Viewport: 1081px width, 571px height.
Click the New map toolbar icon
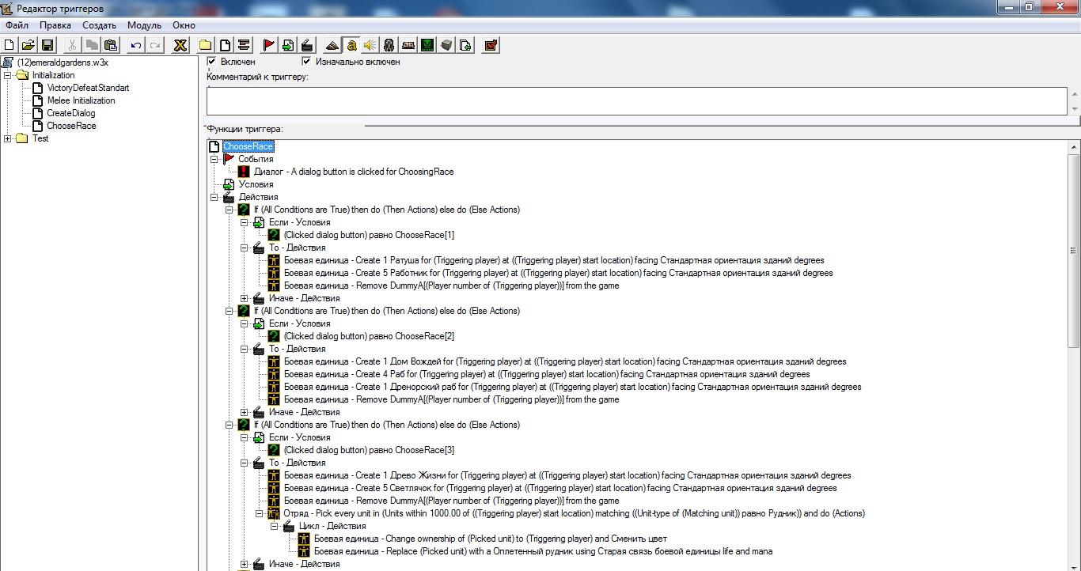coord(9,45)
